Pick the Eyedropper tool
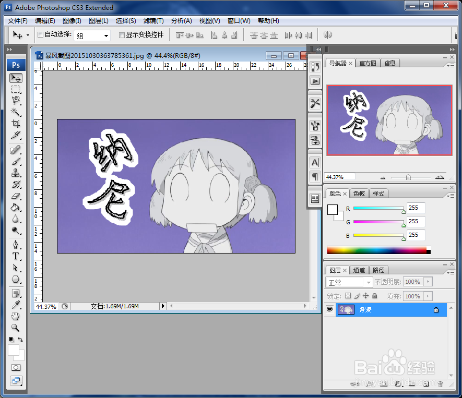 pyautogui.click(x=16, y=304)
